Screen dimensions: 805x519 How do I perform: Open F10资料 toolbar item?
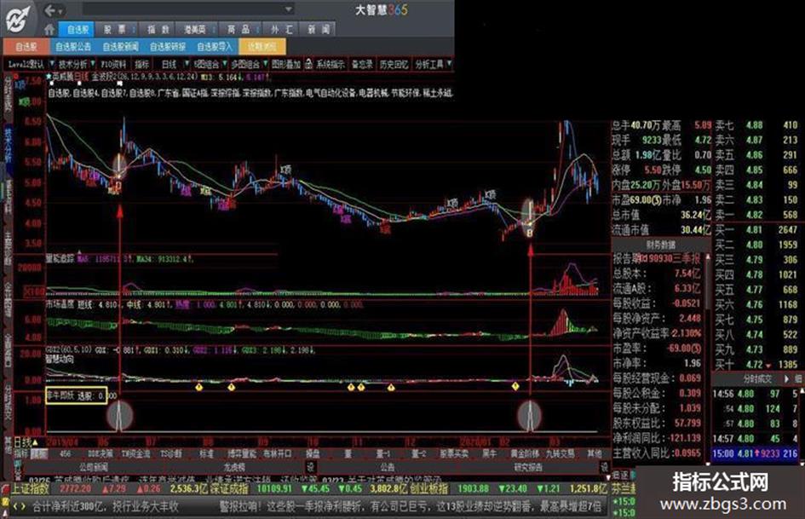pyautogui.click(x=113, y=64)
